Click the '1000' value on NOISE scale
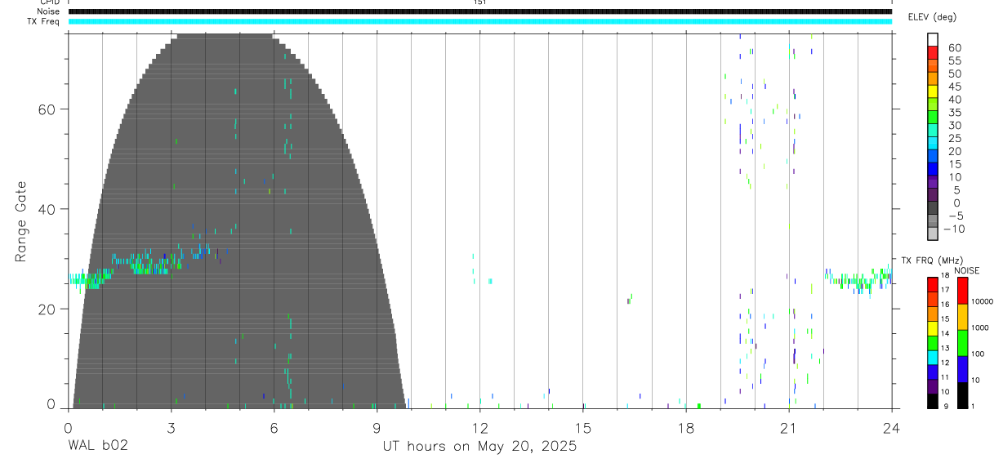 [980, 327]
